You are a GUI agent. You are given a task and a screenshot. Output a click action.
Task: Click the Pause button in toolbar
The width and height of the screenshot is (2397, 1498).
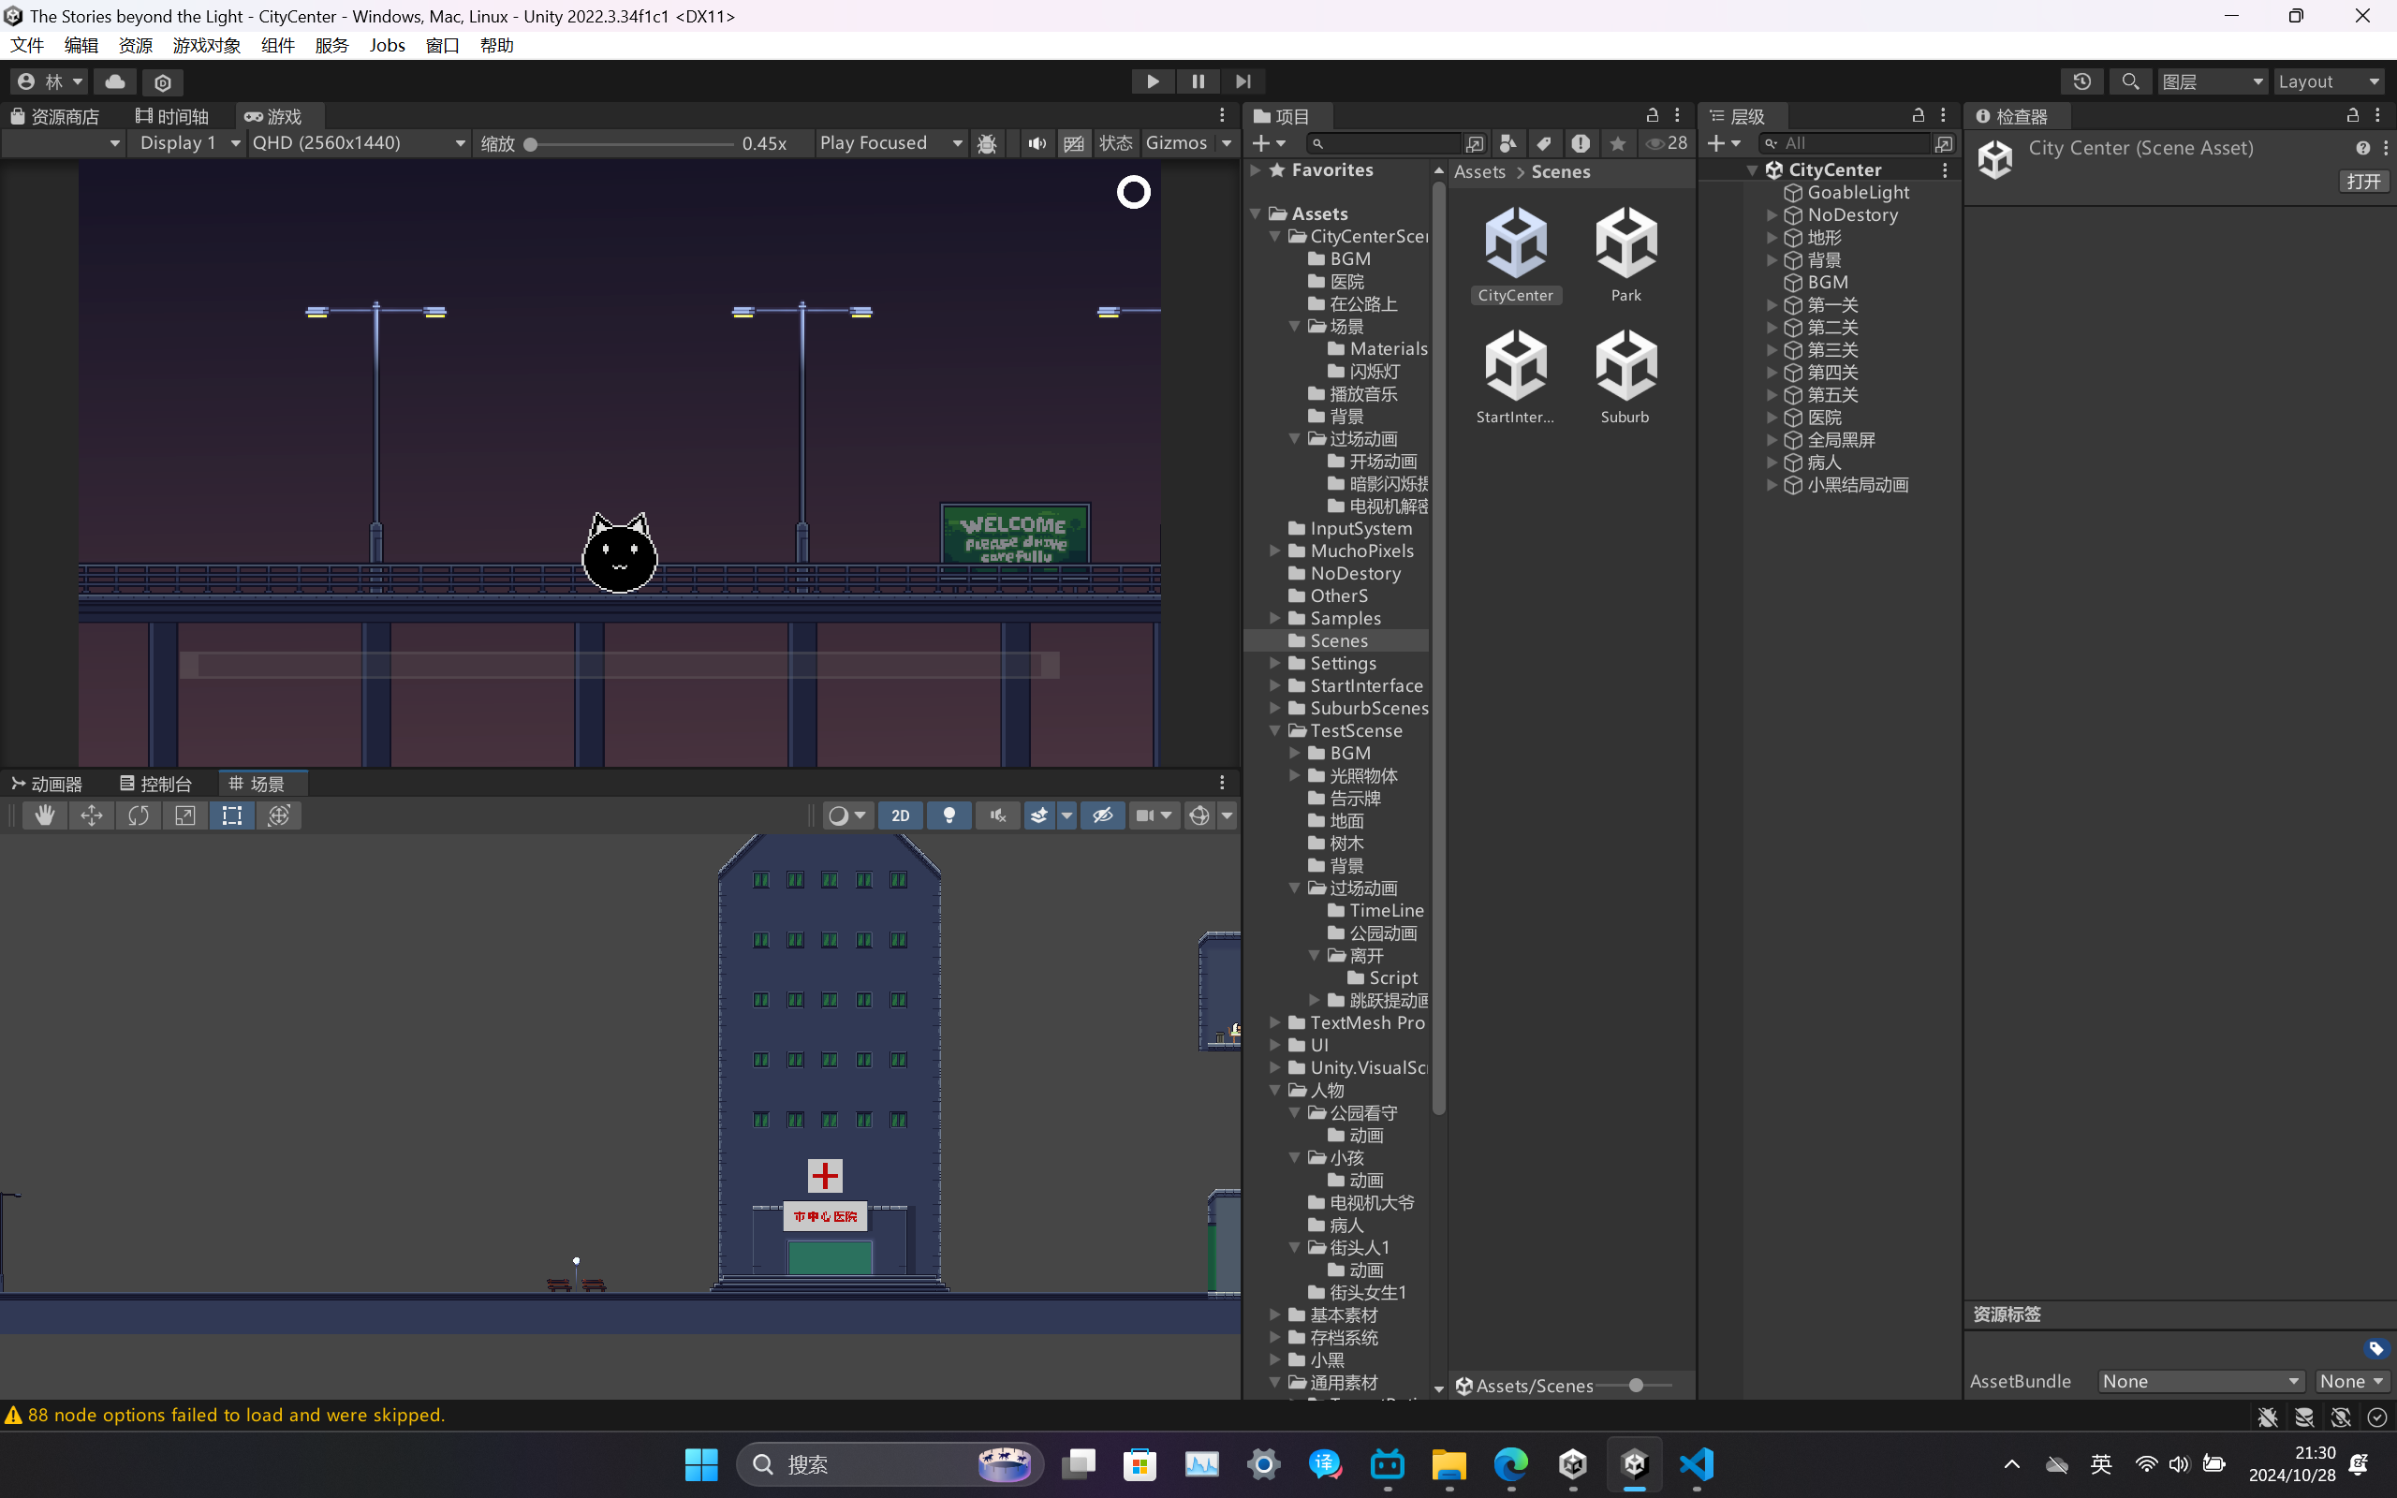coord(1198,80)
